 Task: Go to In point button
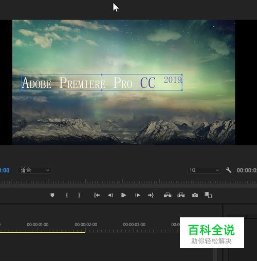pos(97,195)
